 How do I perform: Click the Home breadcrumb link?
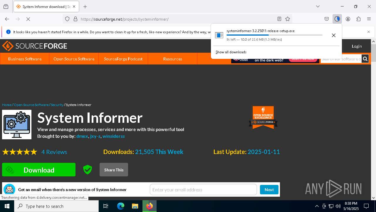tap(7, 105)
